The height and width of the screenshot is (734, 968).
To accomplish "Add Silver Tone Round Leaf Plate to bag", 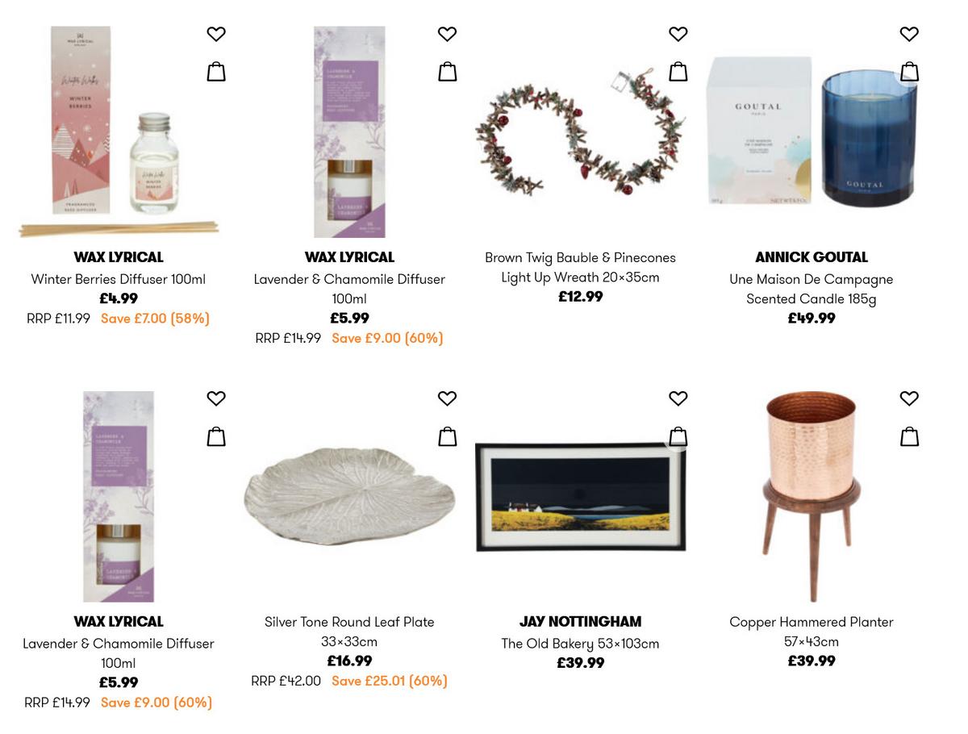I will (446, 436).
